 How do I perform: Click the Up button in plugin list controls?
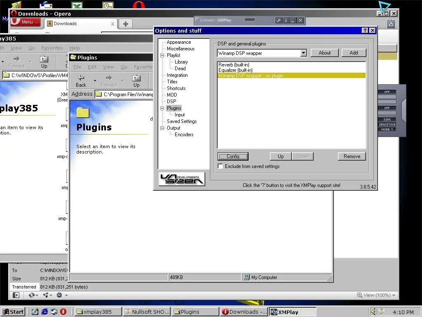pos(281,156)
